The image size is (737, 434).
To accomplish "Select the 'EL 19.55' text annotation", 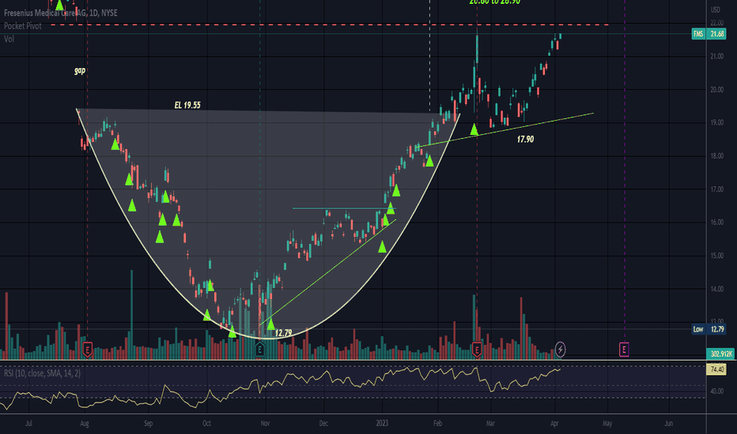I will tap(187, 105).
